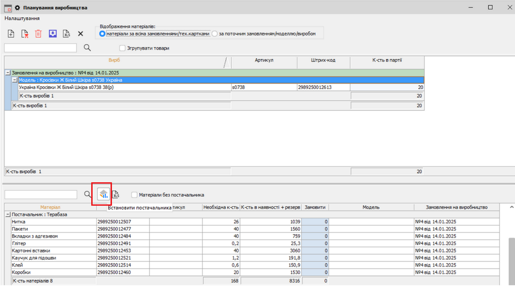The width and height of the screenshot is (515, 286).
Task: Enable the 'Згрупувати товари' checkbox
Action: point(122,48)
